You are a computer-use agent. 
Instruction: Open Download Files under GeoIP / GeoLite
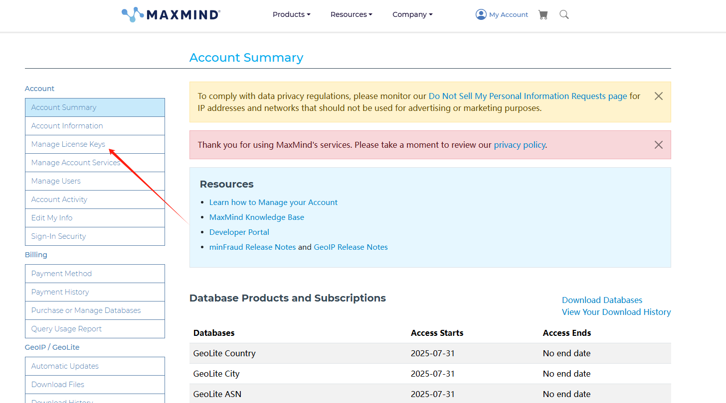click(95, 385)
